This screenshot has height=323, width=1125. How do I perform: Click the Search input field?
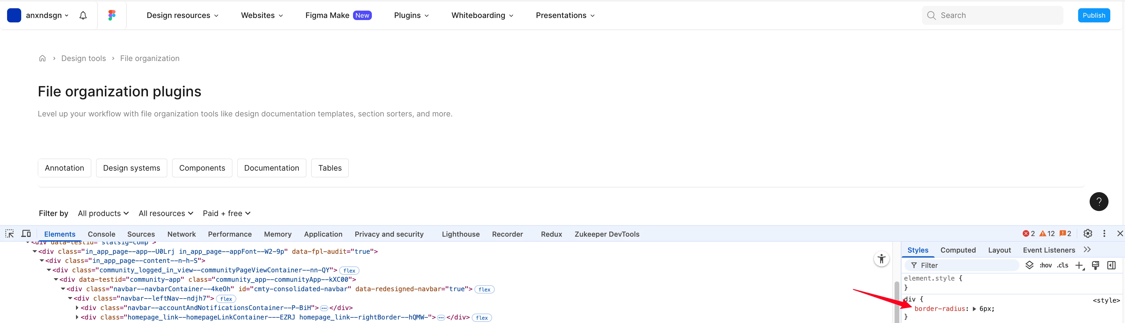992,15
